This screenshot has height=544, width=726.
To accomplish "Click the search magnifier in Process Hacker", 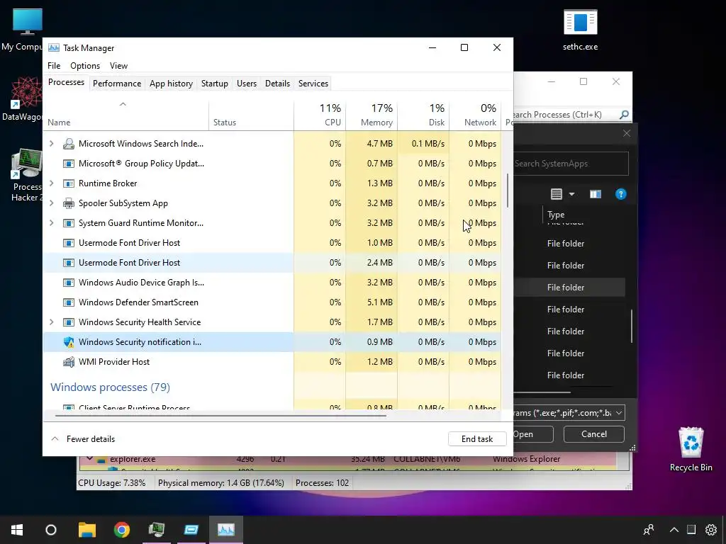I will [x=624, y=115].
